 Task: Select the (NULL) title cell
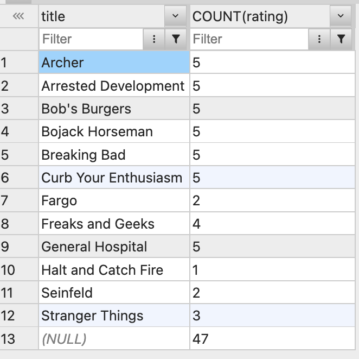coord(114,338)
